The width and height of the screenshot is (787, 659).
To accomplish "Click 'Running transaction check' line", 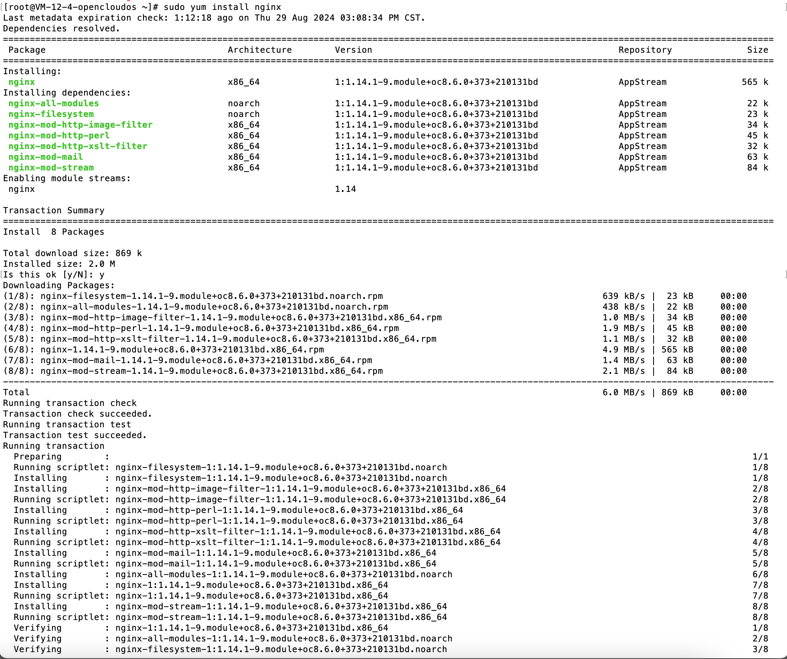I will (70, 403).
